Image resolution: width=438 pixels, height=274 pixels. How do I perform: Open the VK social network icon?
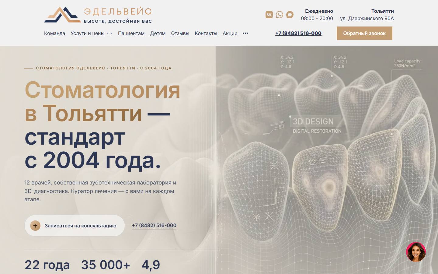pyautogui.click(x=269, y=15)
